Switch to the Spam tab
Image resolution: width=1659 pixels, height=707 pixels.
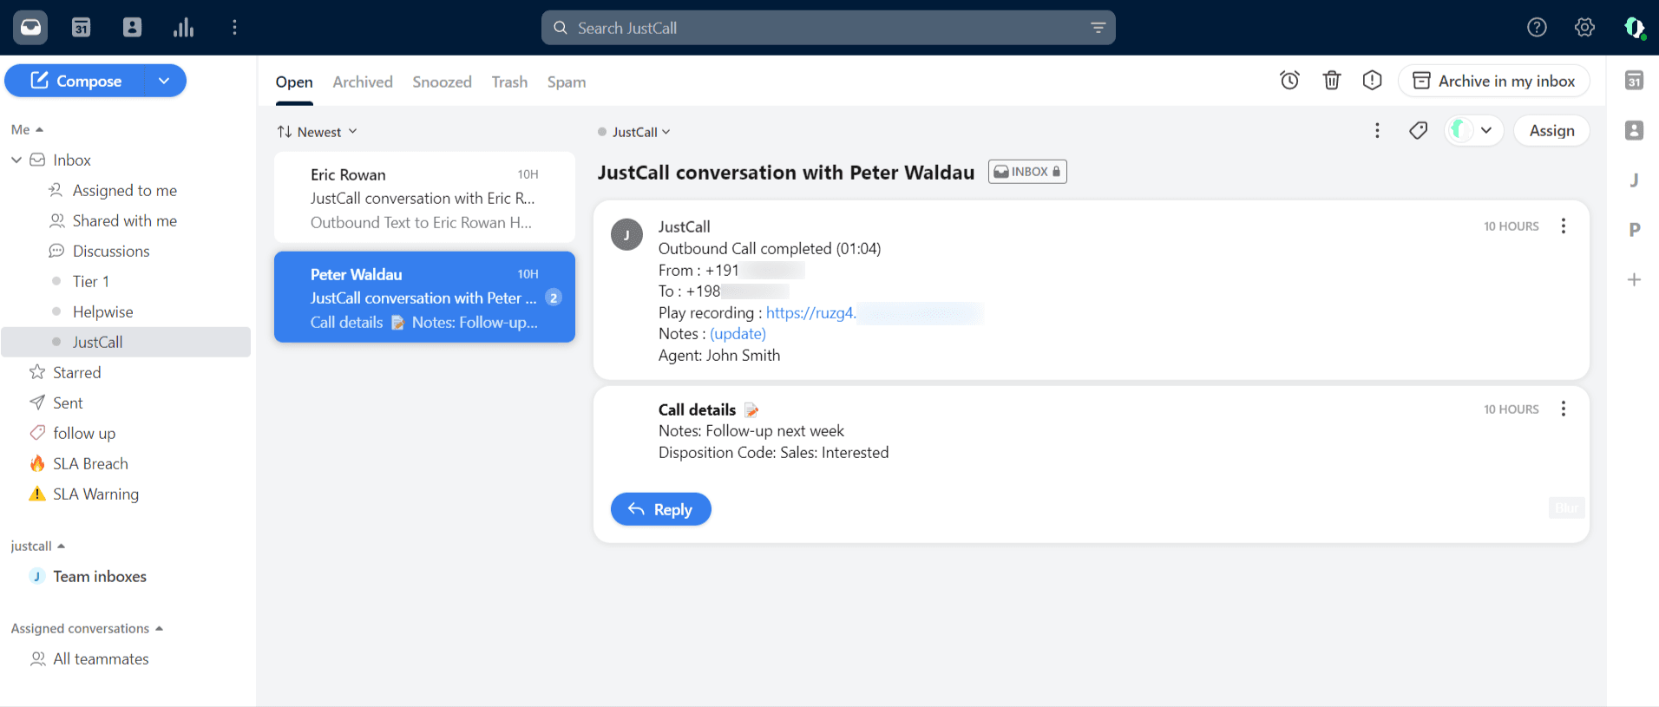[567, 82]
